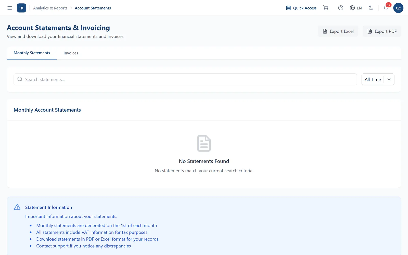Click 'Contact support if you notice any discrepancies'
This screenshot has height=255, width=408.
click(x=84, y=246)
